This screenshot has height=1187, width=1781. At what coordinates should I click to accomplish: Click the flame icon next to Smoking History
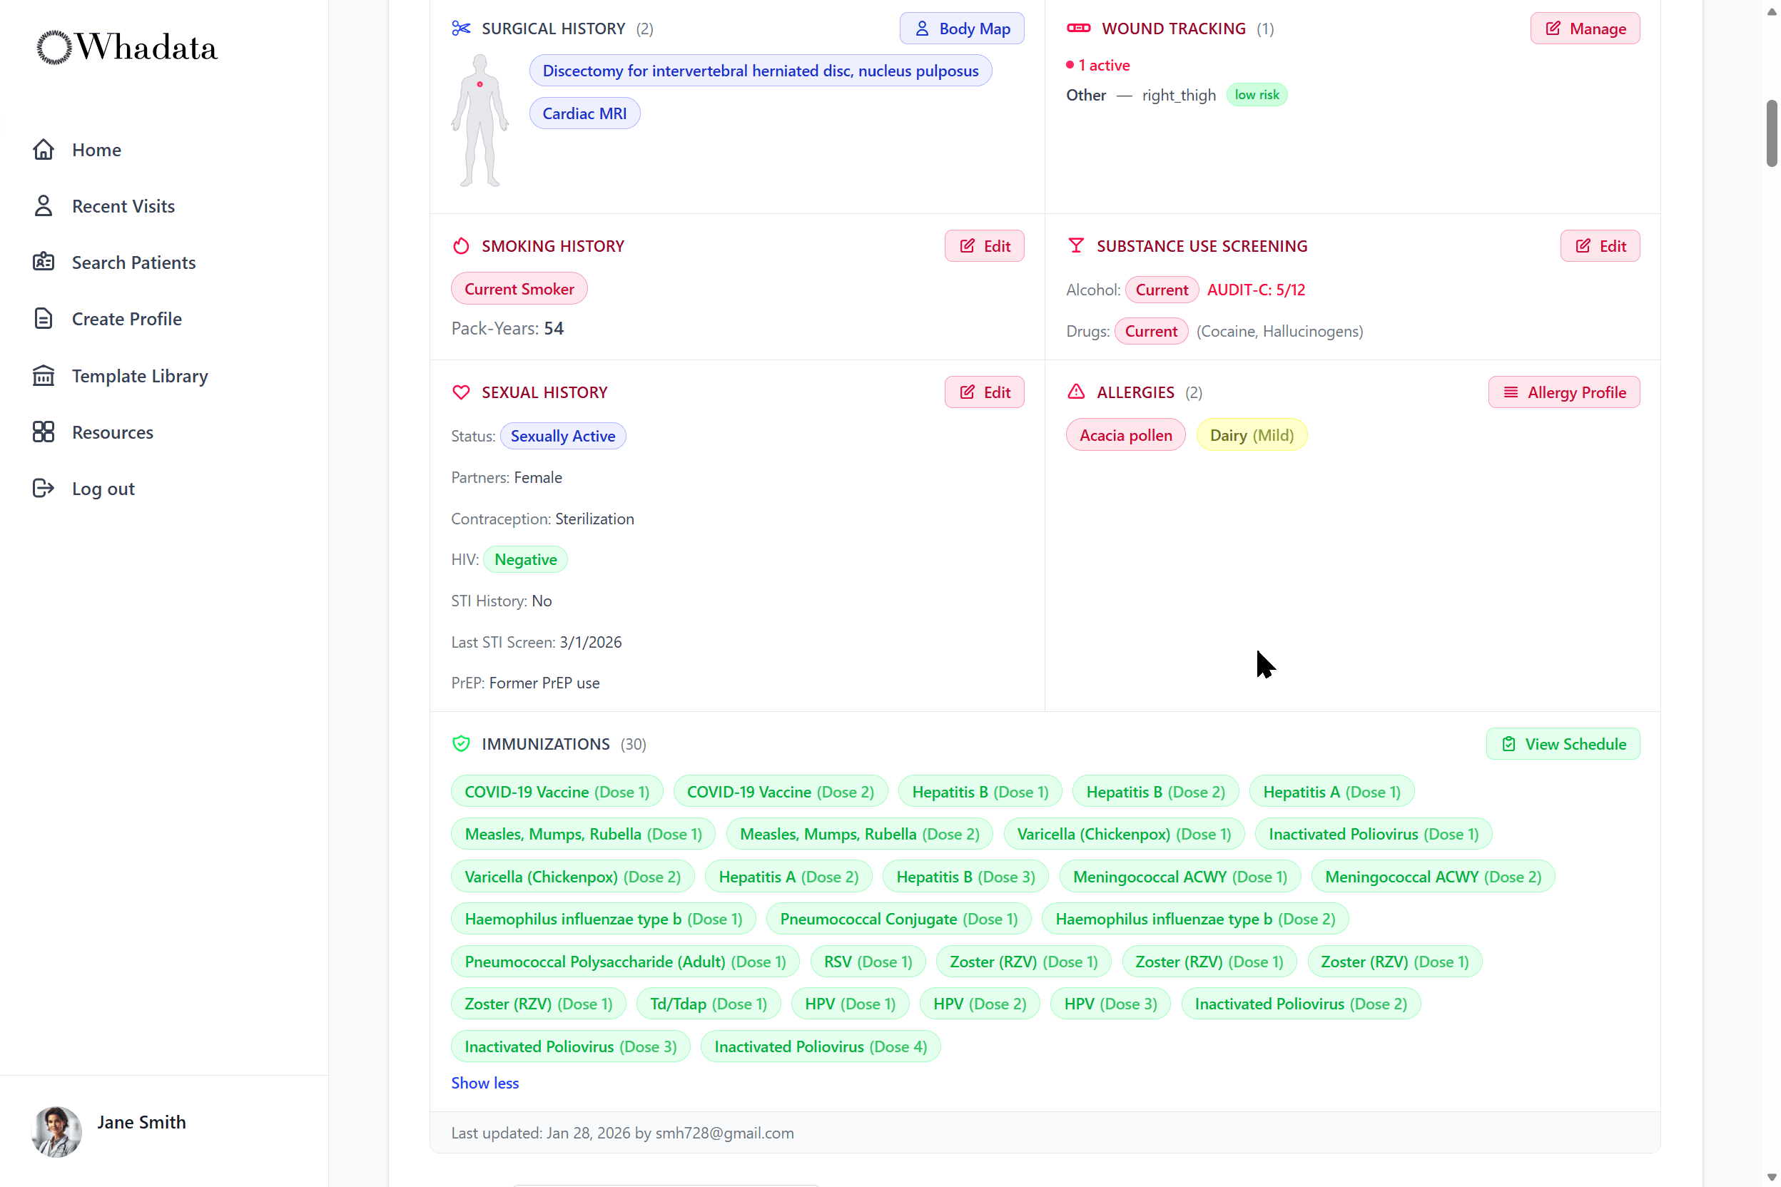point(460,245)
